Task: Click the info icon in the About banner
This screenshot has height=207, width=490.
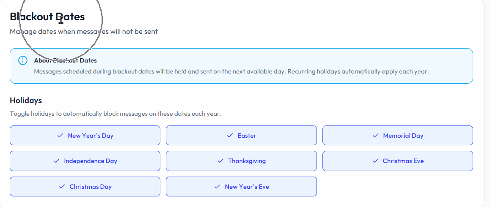Action: 23,60
